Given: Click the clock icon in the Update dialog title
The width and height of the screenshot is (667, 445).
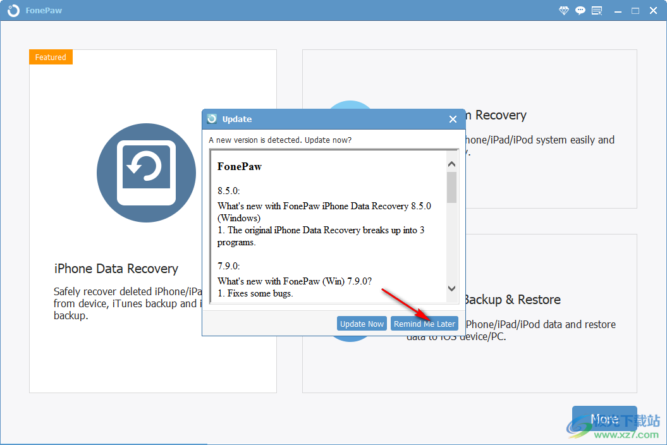Looking at the screenshot, I should pos(213,119).
